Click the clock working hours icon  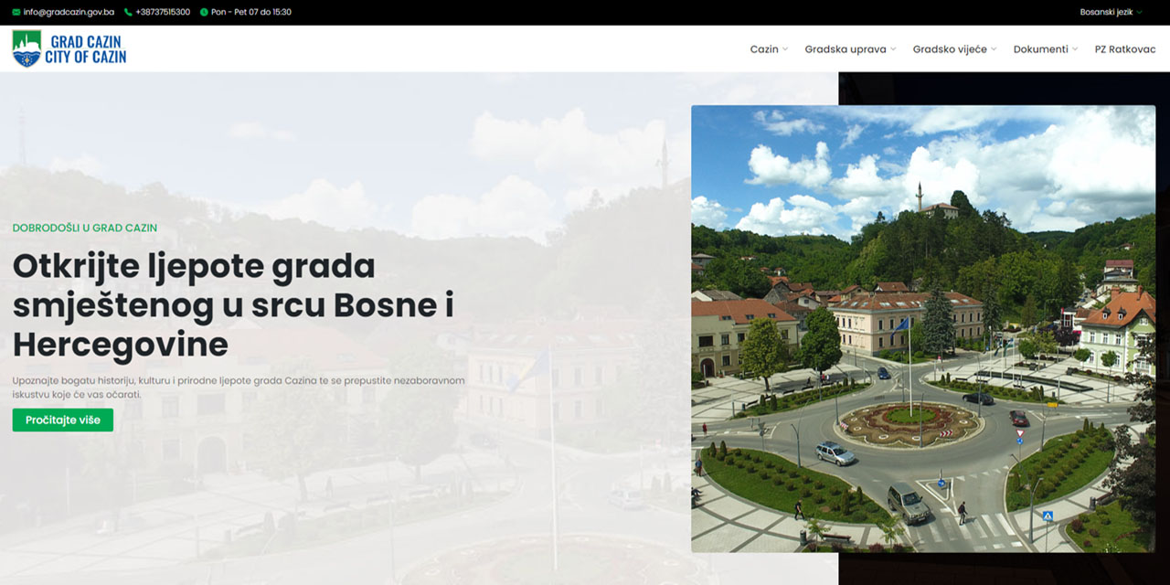[204, 12]
